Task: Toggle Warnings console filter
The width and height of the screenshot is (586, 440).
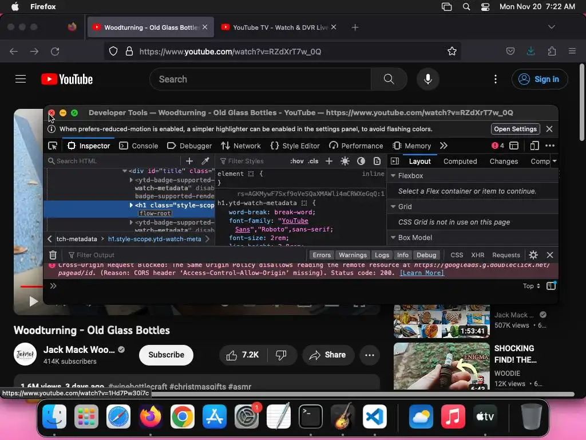Action: [x=353, y=255]
